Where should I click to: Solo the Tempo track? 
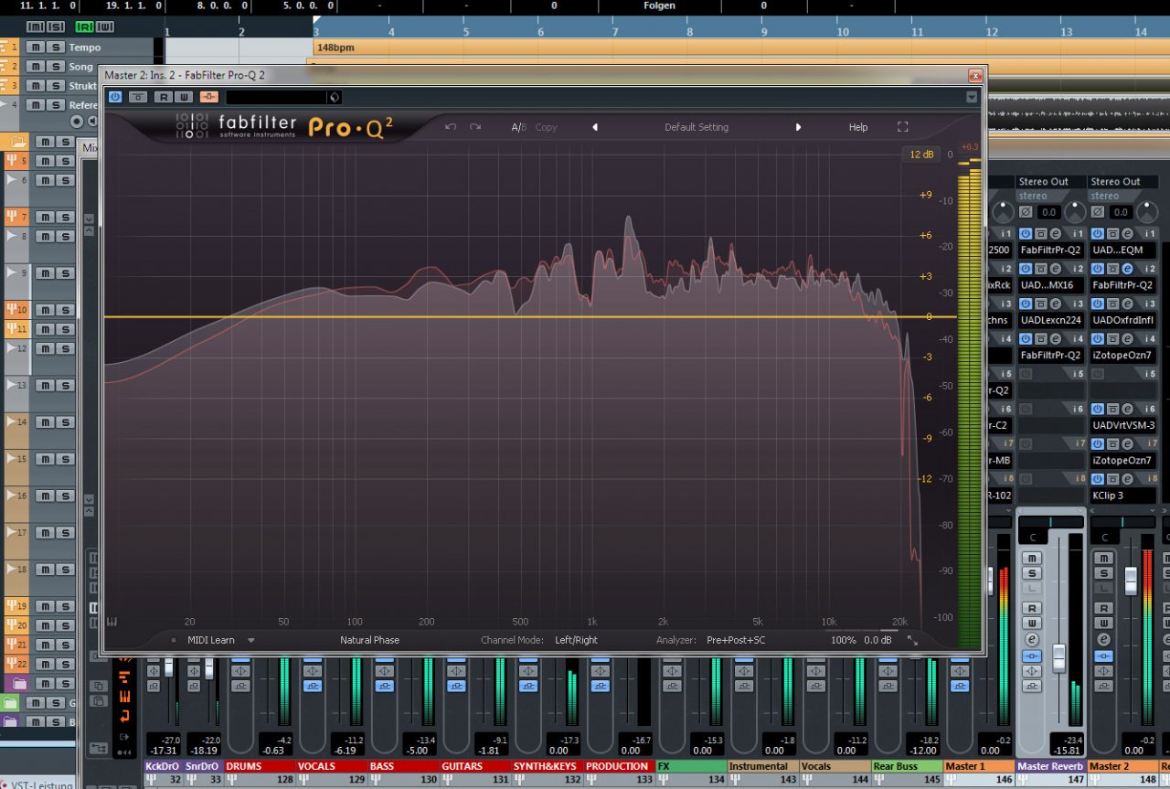[56, 48]
